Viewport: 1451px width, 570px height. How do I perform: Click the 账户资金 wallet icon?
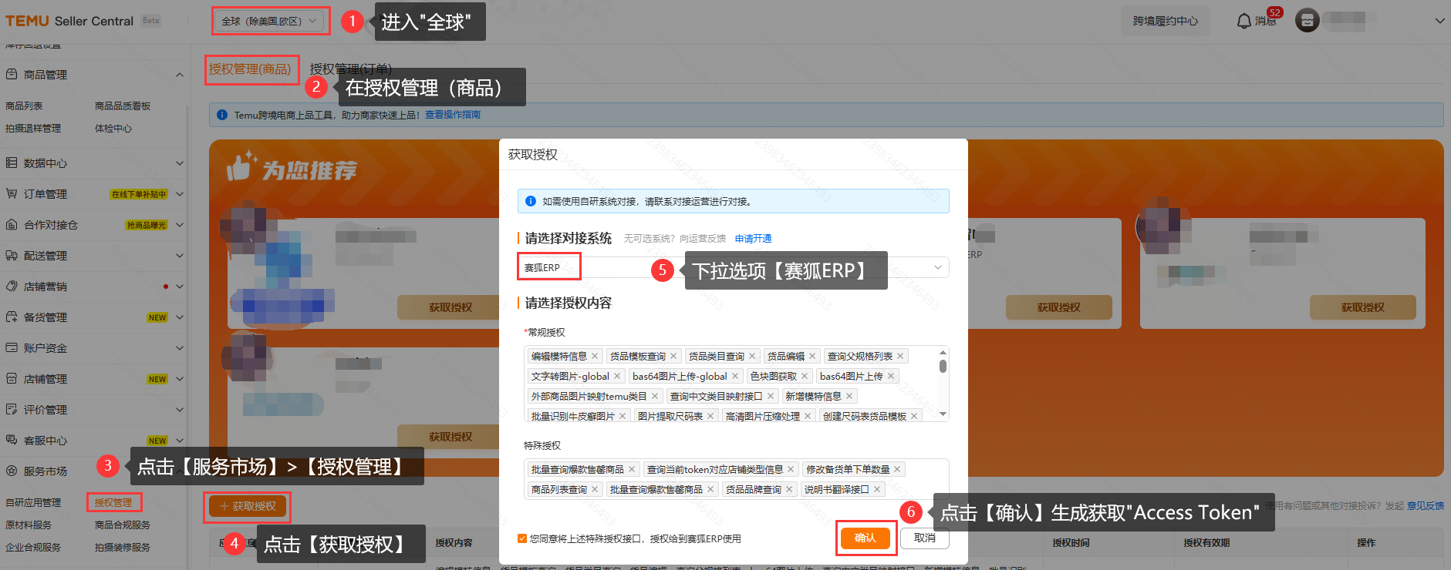[12, 348]
